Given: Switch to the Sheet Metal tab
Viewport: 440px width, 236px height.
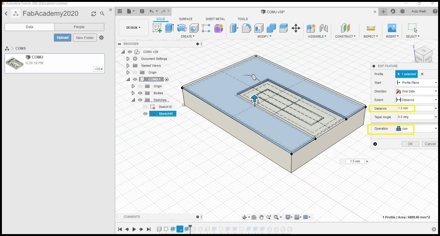Looking at the screenshot, I should pyautogui.click(x=215, y=19).
